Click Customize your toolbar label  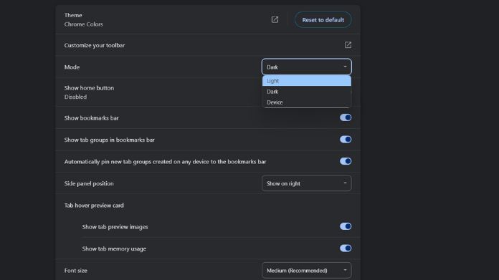pyautogui.click(x=95, y=45)
